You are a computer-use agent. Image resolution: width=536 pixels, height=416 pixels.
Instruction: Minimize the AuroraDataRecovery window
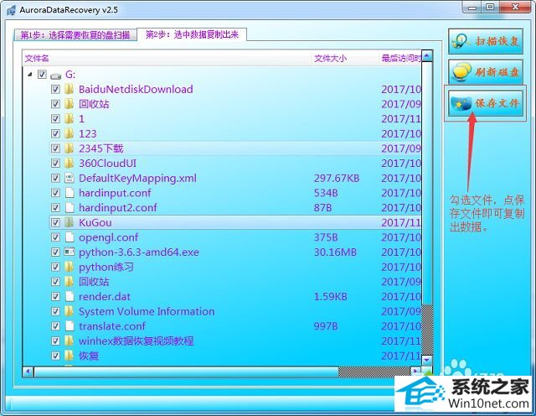(x=472, y=7)
